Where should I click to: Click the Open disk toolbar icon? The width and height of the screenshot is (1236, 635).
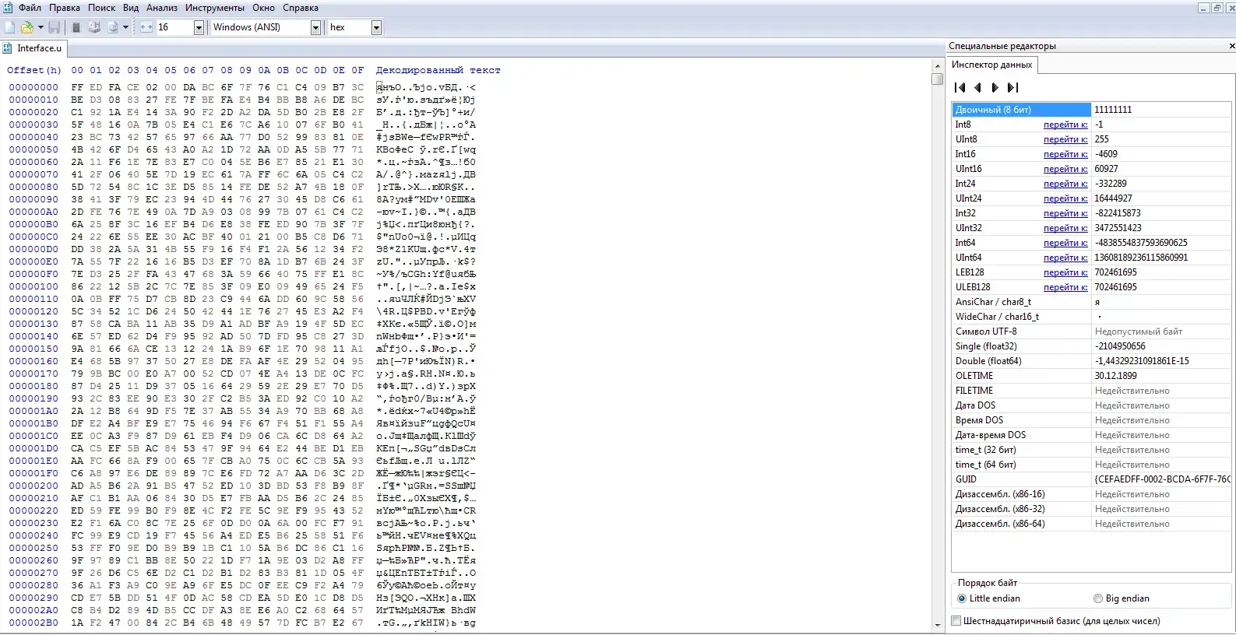click(94, 27)
